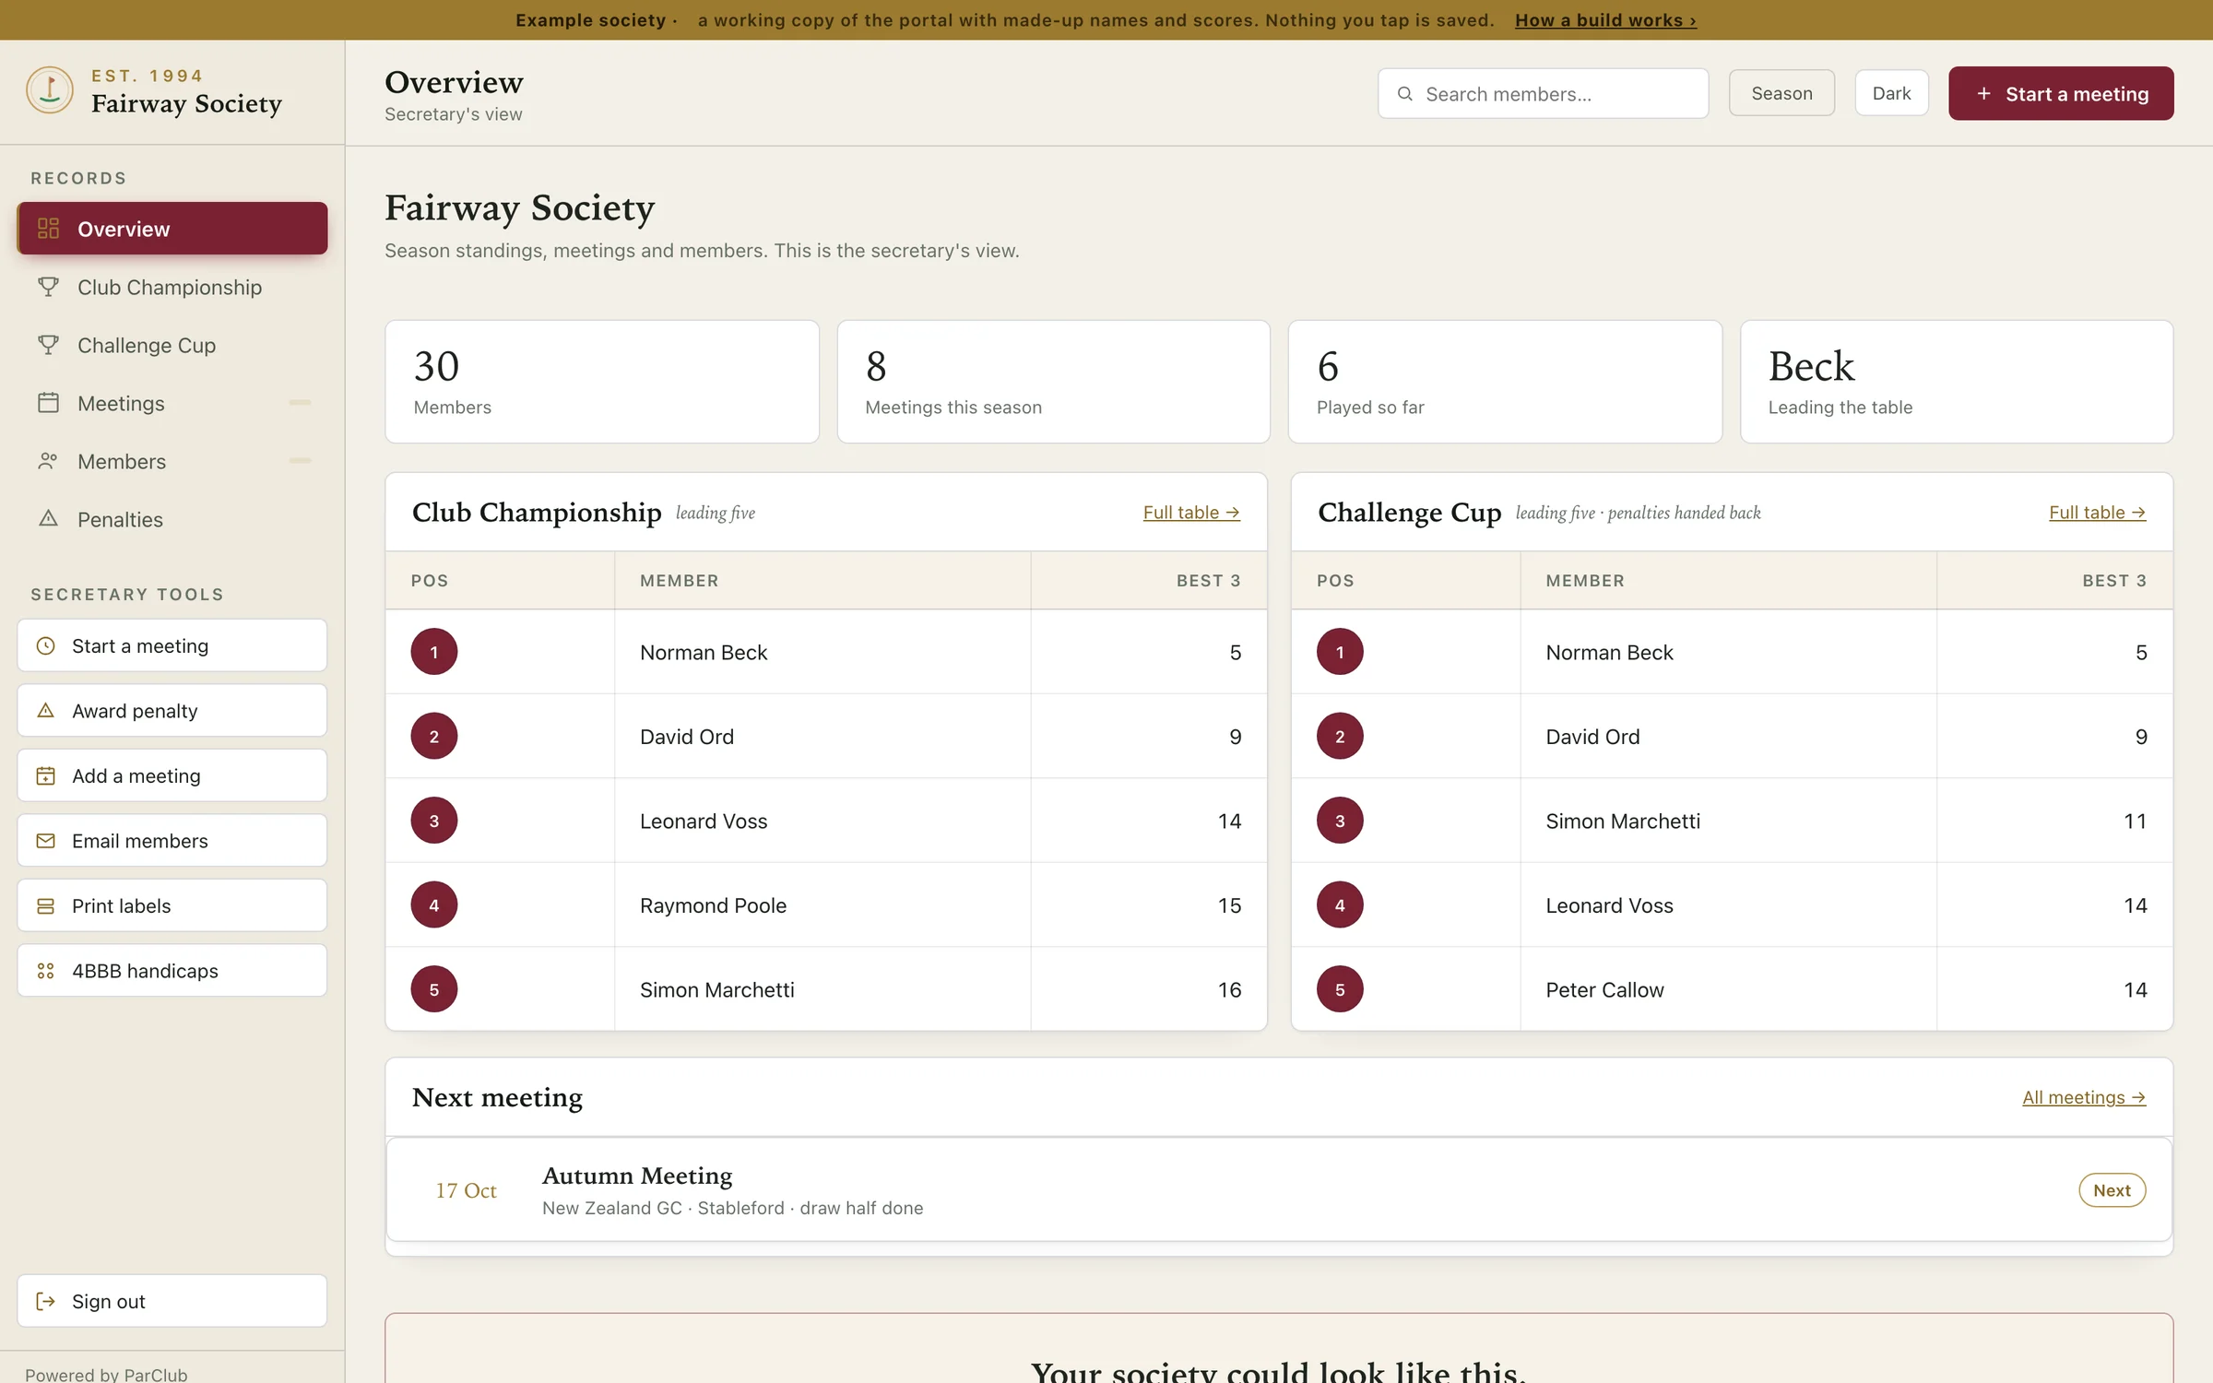This screenshot has height=1383, width=2213.
Task: Click the Sign out arrow icon
Action: [45, 1301]
